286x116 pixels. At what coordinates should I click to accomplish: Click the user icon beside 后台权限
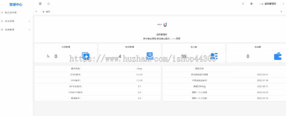(x=2, y=21)
